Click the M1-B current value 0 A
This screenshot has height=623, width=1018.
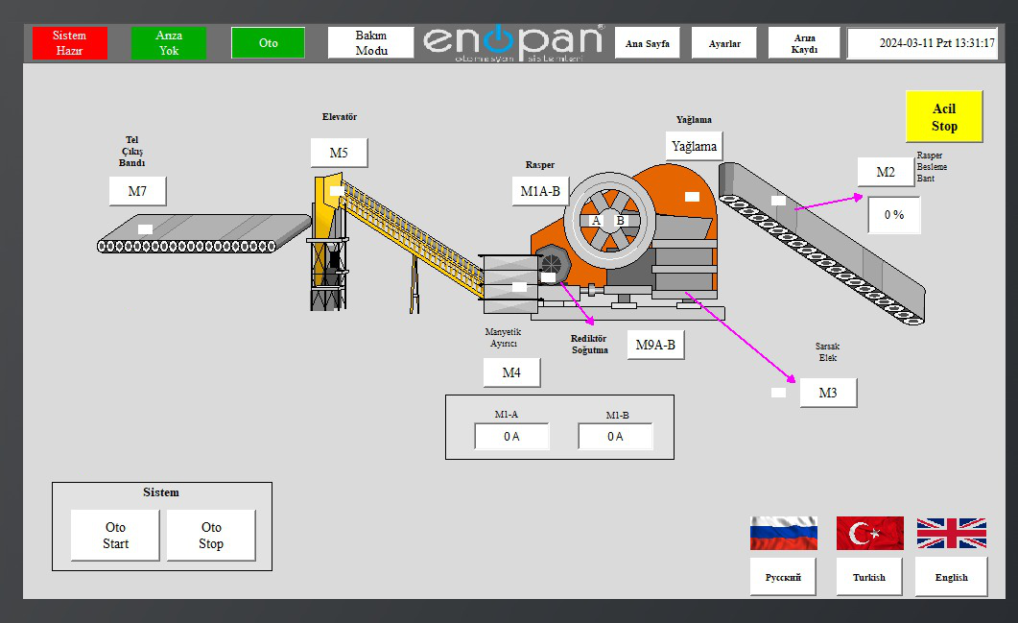pyautogui.click(x=615, y=437)
